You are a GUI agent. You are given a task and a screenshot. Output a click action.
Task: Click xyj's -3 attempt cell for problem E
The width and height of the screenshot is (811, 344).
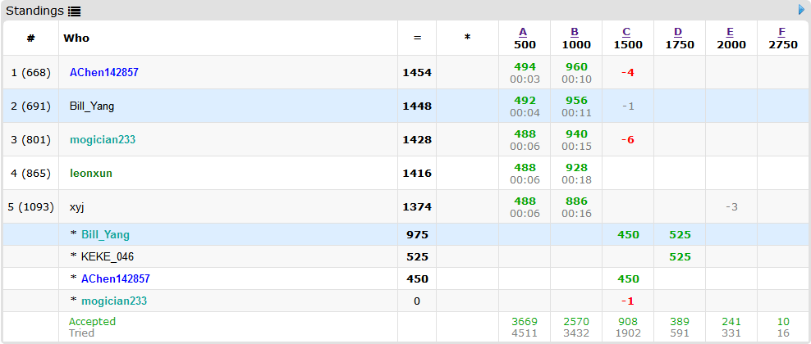pyautogui.click(x=731, y=206)
